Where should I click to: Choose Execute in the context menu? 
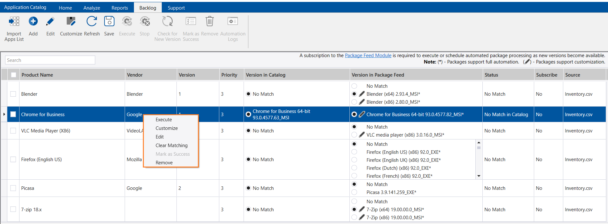click(x=164, y=120)
